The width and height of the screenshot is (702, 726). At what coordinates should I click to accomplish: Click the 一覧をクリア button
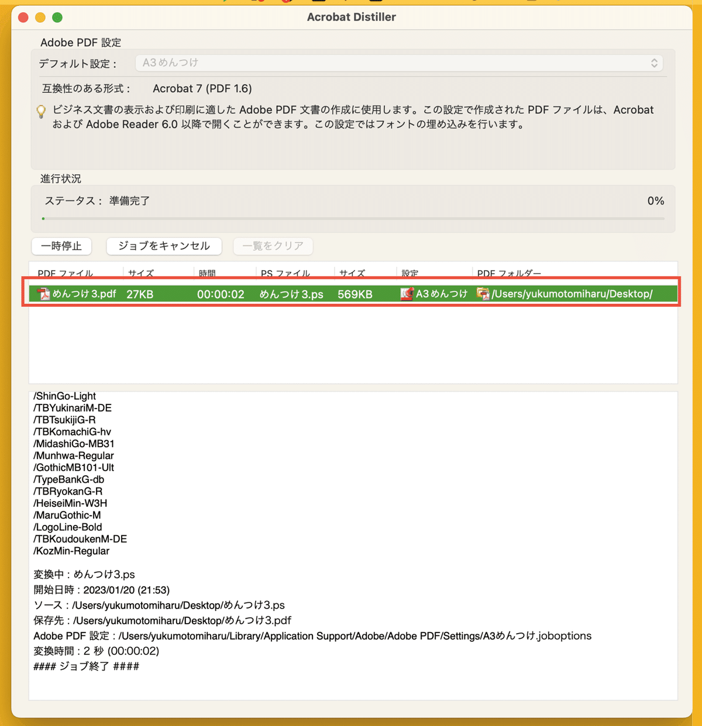pyautogui.click(x=273, y=246)
